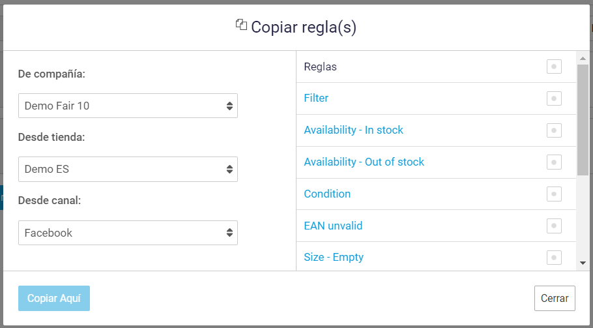Open the De compañía dropdown
This screenshot has width=593, height=328.
click(128, 106)
